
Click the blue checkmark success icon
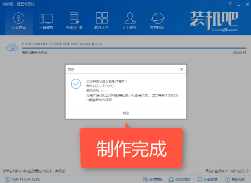[75, 84]
